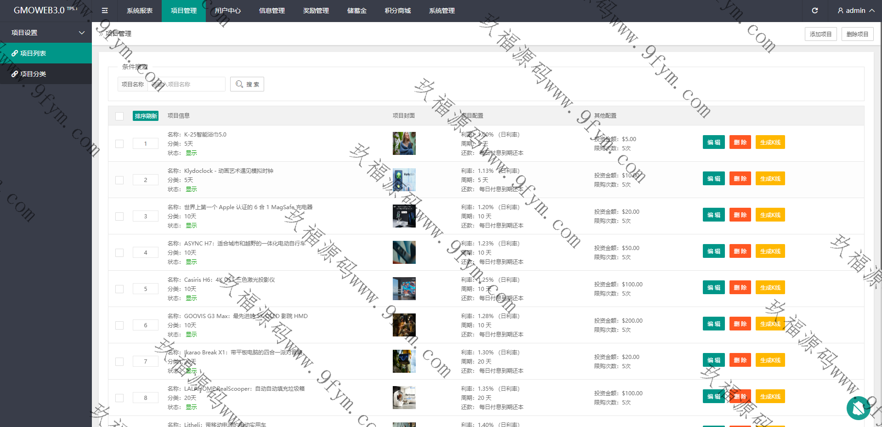Open the 系统报表 top menu

139,11
